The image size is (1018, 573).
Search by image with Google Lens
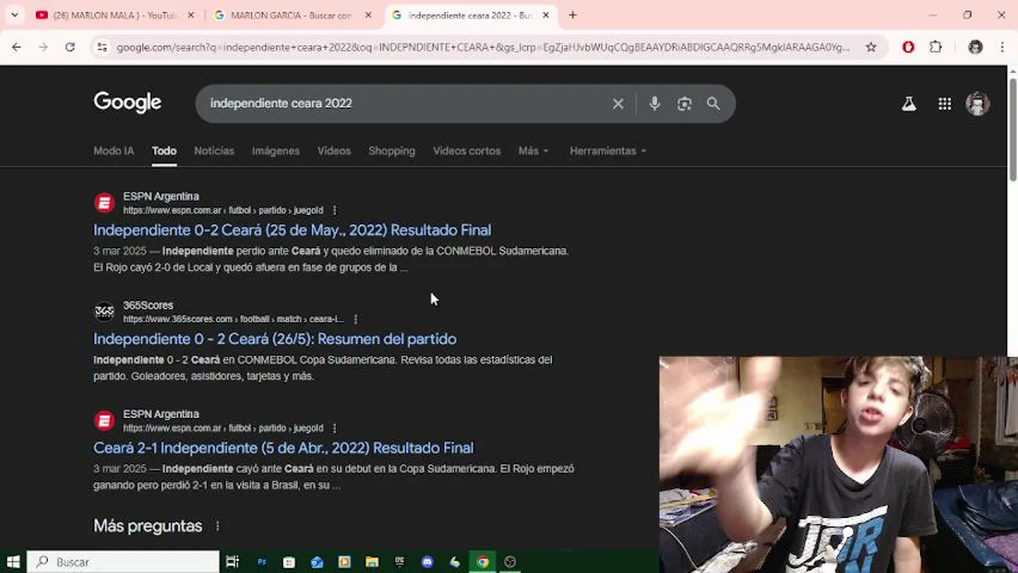[683, 103]
